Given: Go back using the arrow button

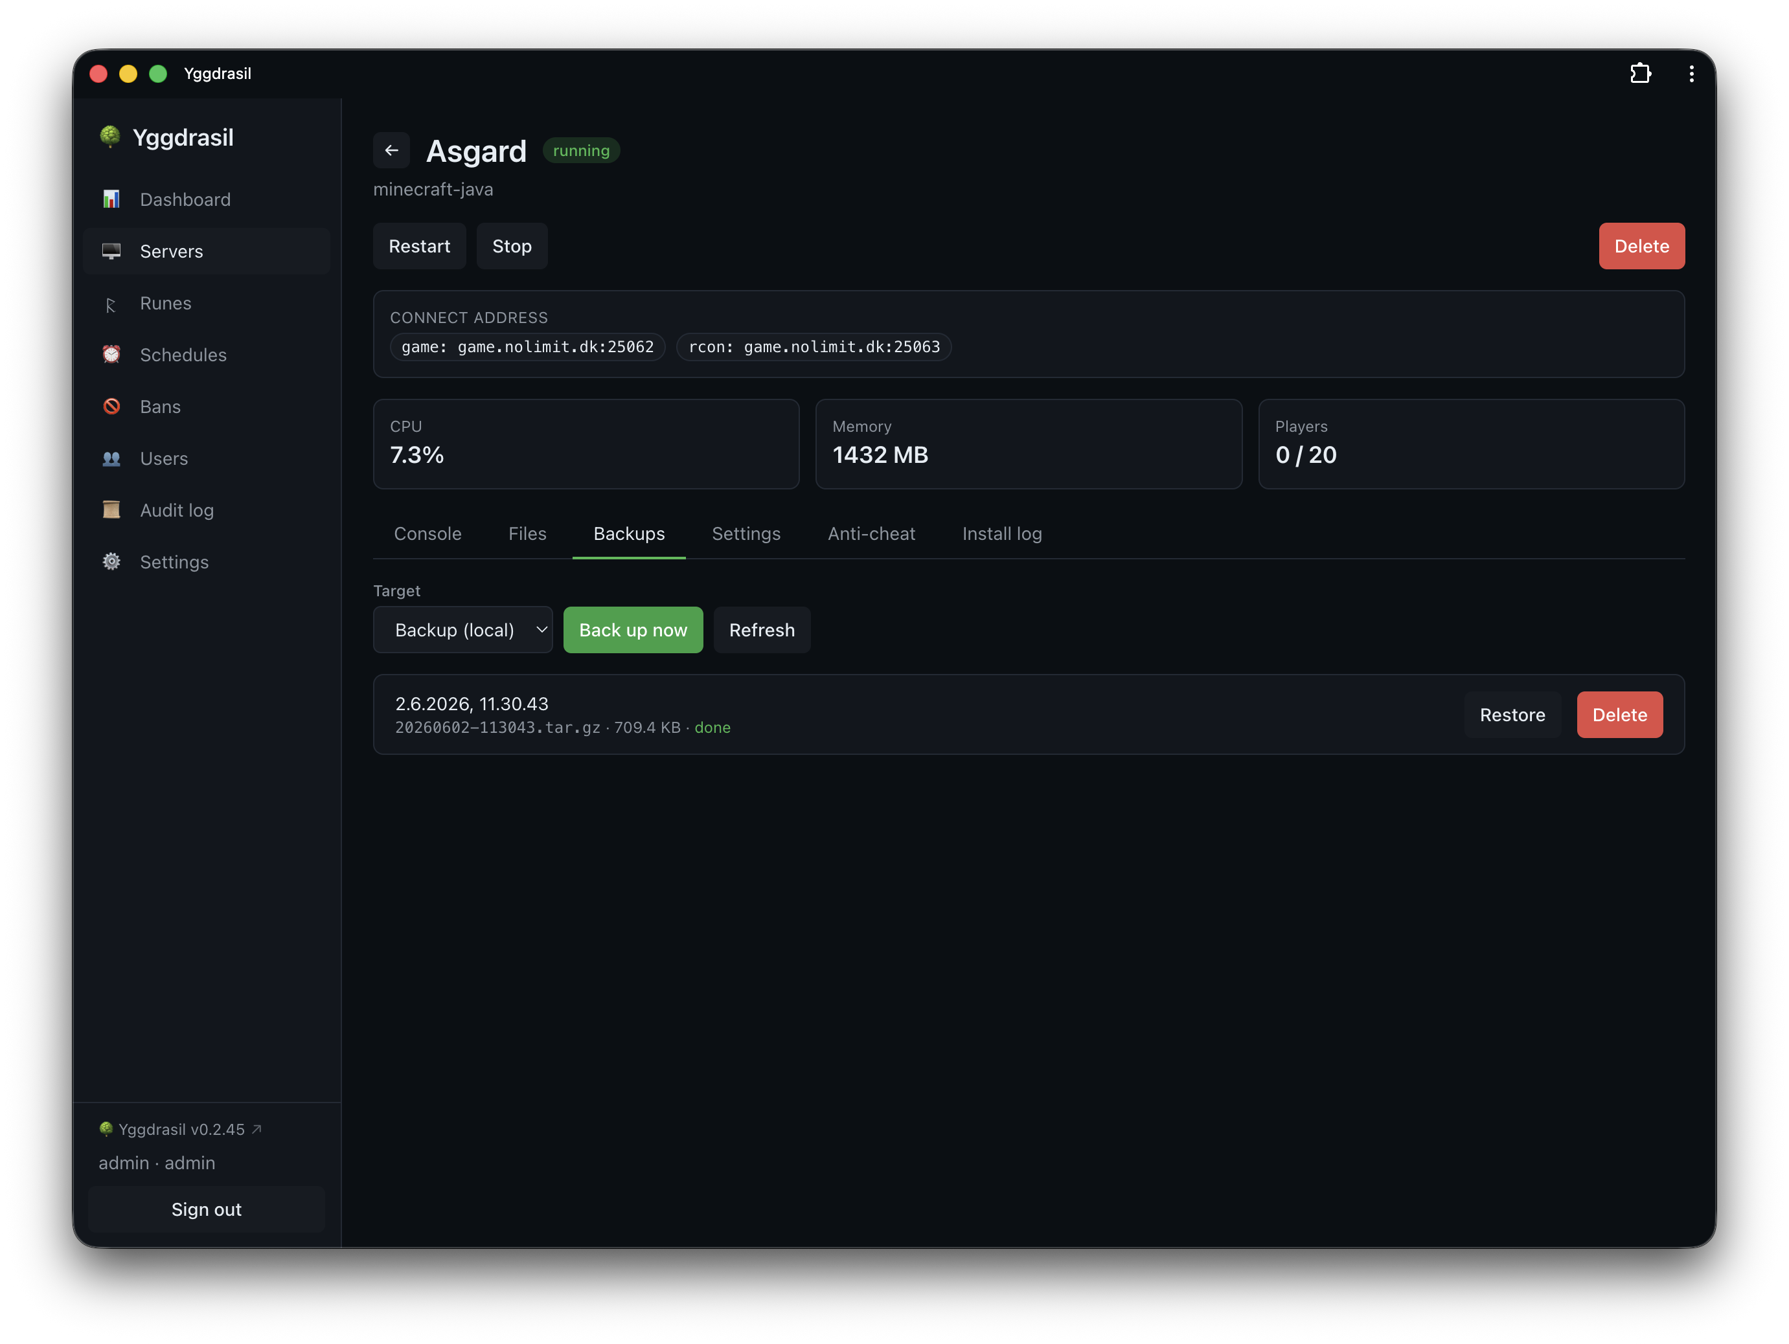Looking at the screenshot, I should coord(391,150).
